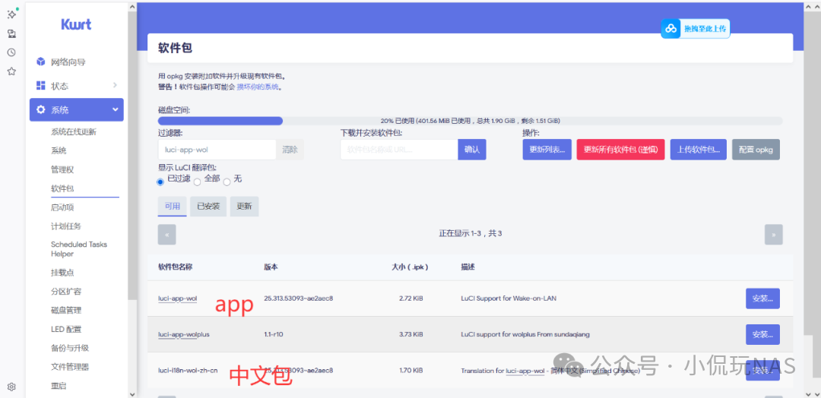Open the history clock icon
The width and height of the screenshot is (821, 398).
11,52
